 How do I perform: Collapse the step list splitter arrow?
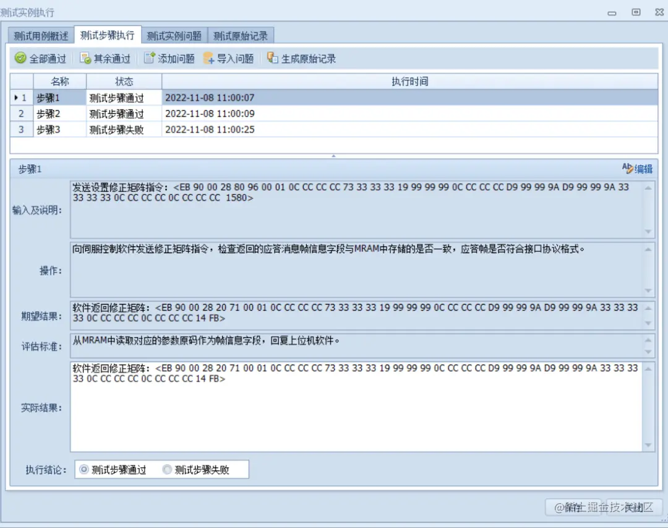(333, 156)
